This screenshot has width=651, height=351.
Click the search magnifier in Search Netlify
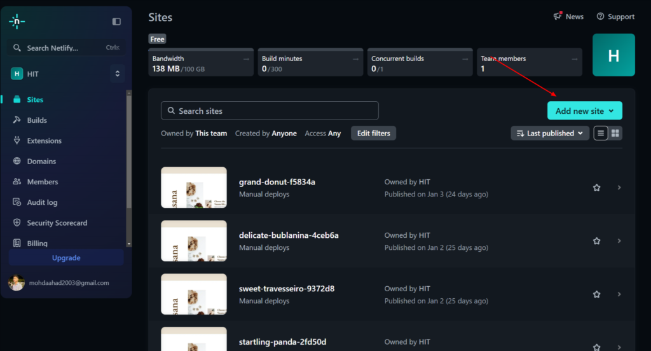coord(17,48)
